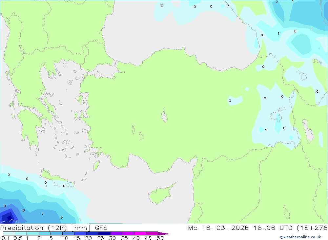Click the 2–5 mm legend swatch

(x=45, y=233)
